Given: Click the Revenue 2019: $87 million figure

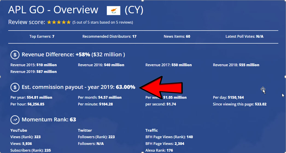Looking at the screenshot, I should point(34,72).
